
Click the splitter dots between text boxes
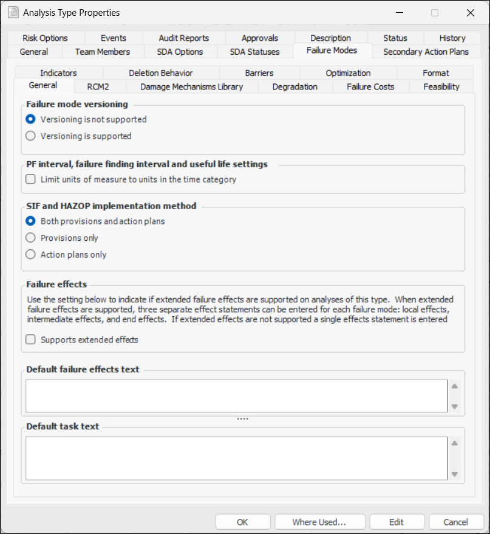click(243, 419)
